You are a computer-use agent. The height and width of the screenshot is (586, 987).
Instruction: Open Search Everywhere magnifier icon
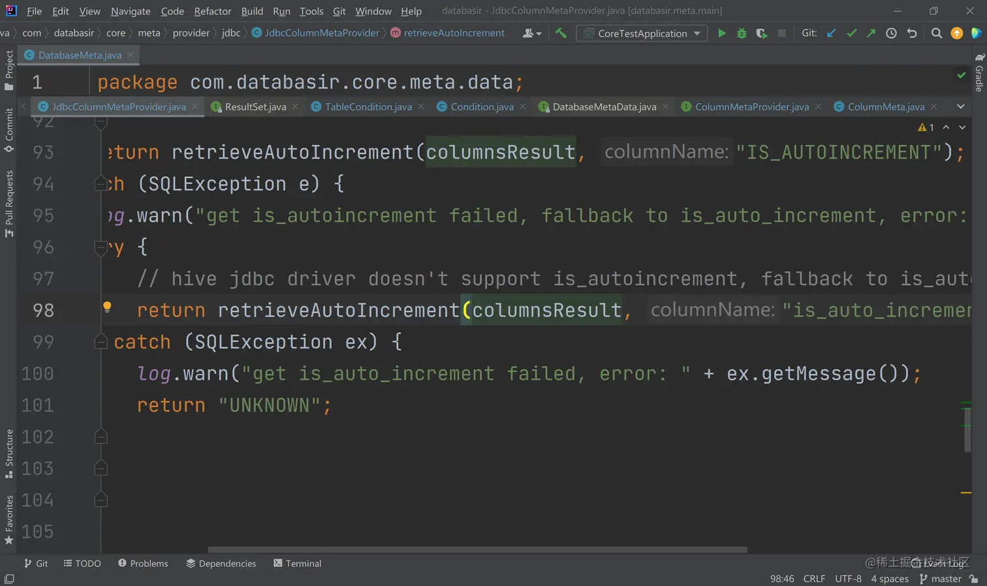[x=937, y=33]
